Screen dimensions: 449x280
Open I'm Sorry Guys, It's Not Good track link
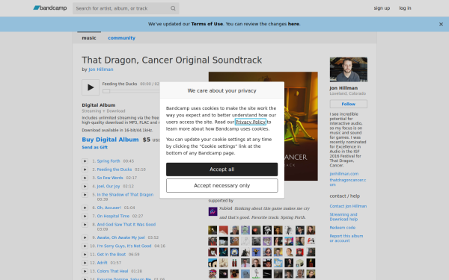tap(124, 246)
